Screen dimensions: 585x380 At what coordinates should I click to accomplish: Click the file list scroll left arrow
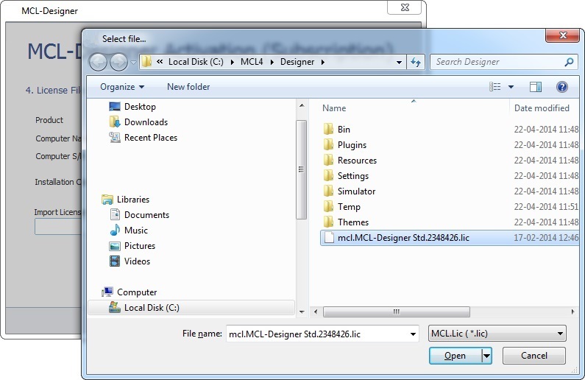(316, 312)
